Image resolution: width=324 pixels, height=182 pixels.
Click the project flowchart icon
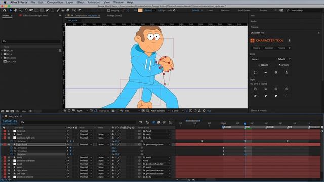point(60,50)
